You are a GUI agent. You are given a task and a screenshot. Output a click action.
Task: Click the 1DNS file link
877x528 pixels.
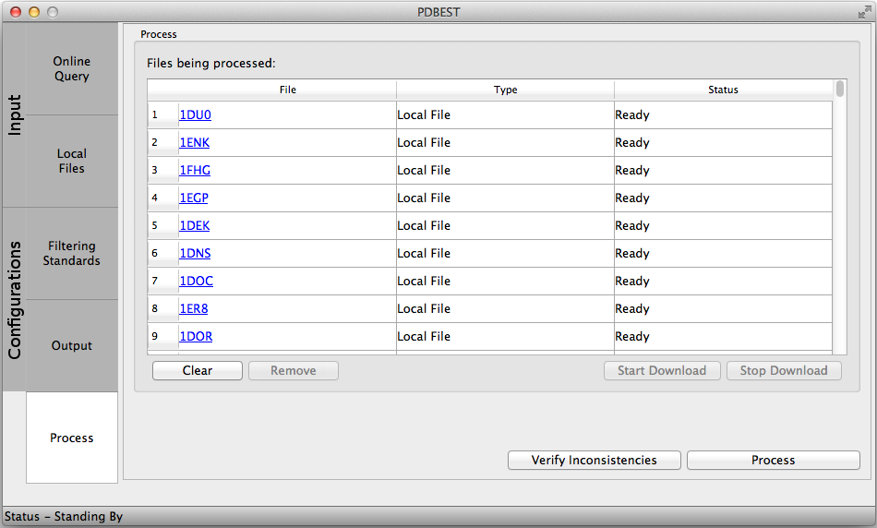pyautogui.click(x=195, y=254)
